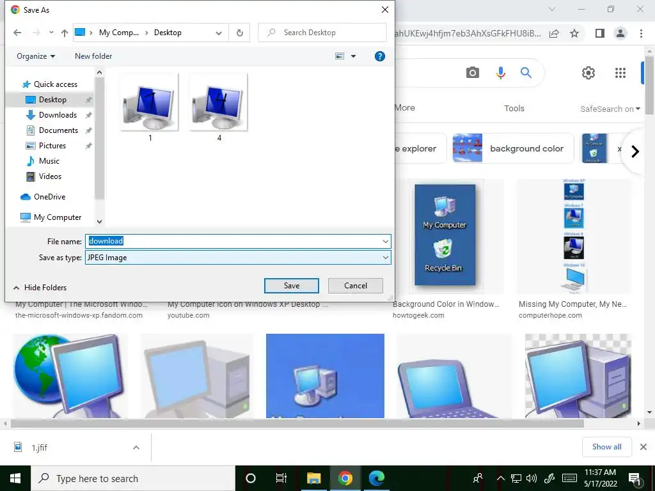The height and width of the screenshot is (491, 655).
Task: Open the Windows Start menu
Action: point(15,478)
